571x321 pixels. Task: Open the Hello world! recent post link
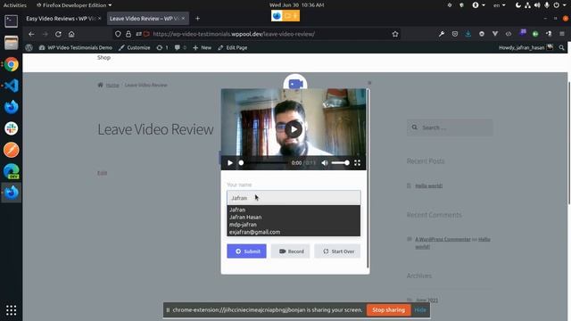[x=428, y=185]
